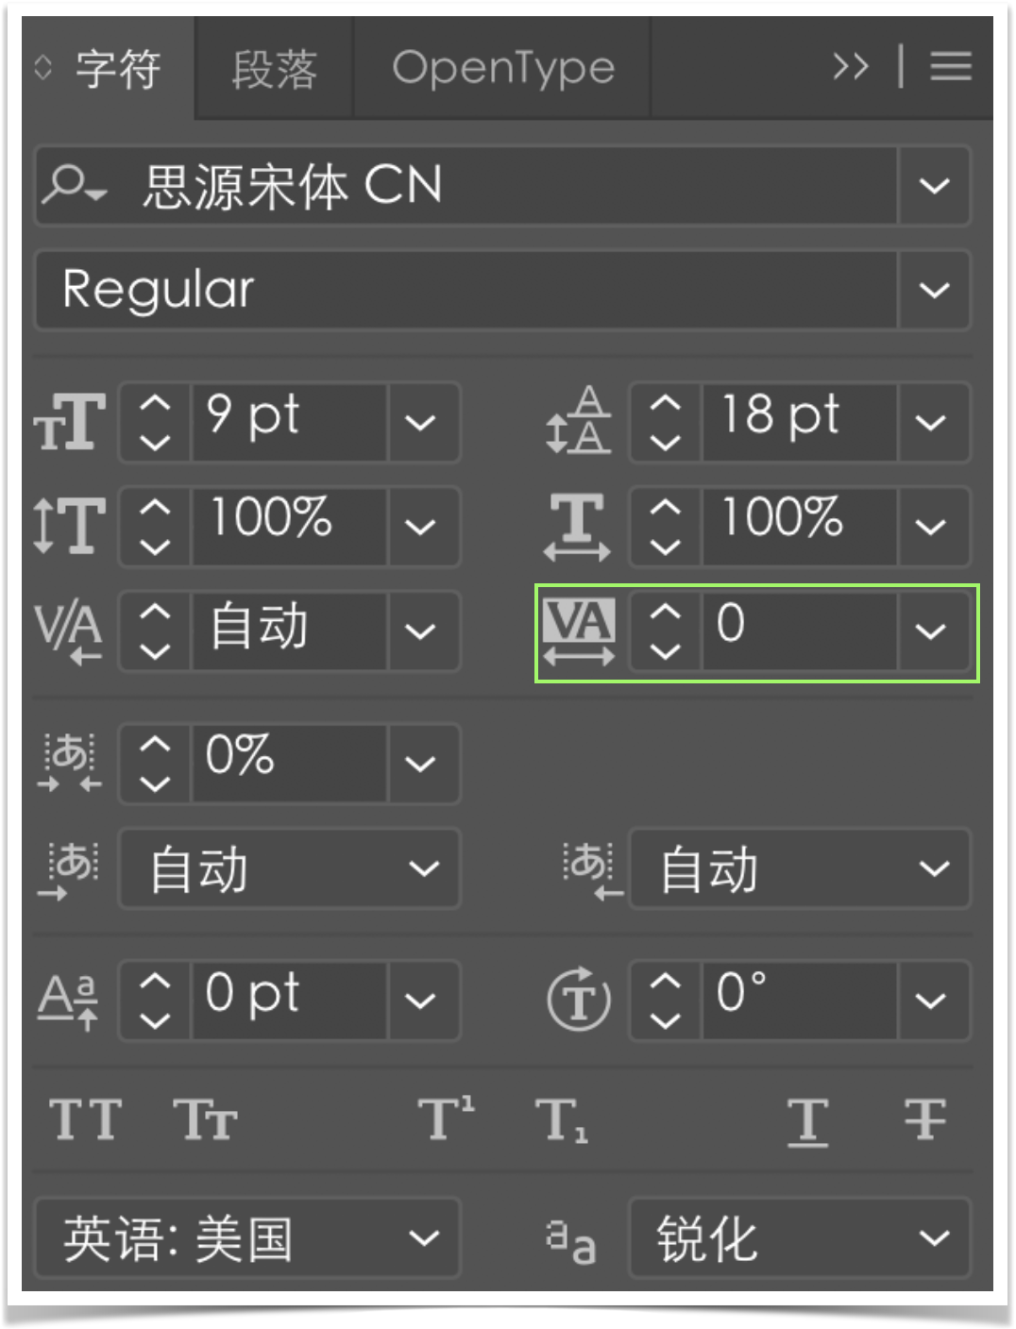Viewport: 1016px width, 1329px height.
Task: Click the leading (line spacing) icon
Action: [578, 420]
